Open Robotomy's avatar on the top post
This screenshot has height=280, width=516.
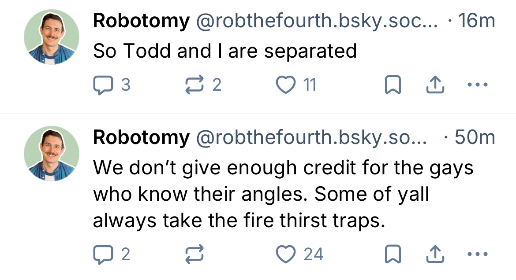(52, 37)
